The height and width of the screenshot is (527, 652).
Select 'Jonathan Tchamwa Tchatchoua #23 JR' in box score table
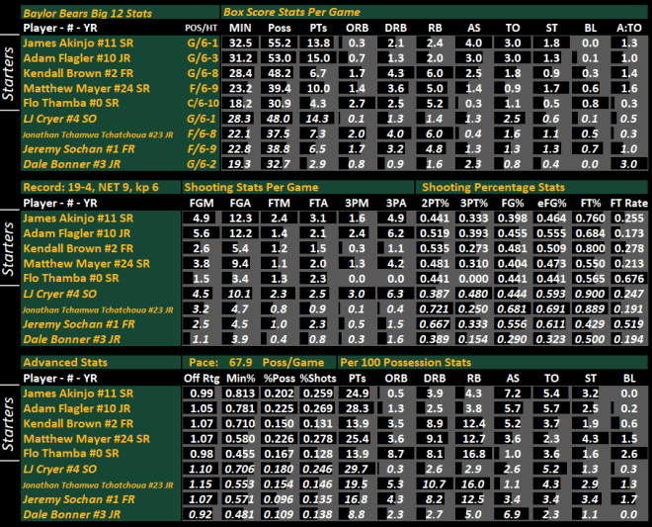tap(98, 134)
